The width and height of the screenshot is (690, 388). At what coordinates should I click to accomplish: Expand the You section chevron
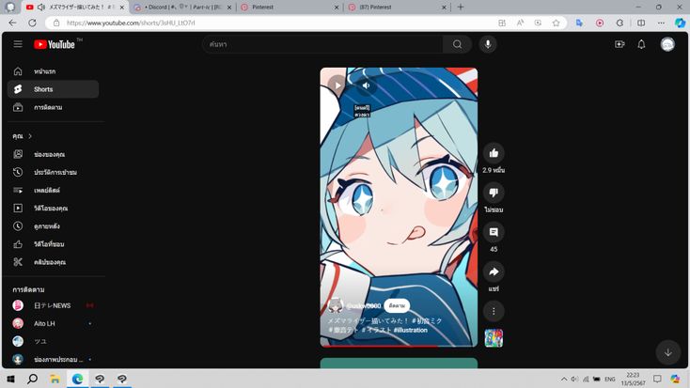(x=30, y=136)
